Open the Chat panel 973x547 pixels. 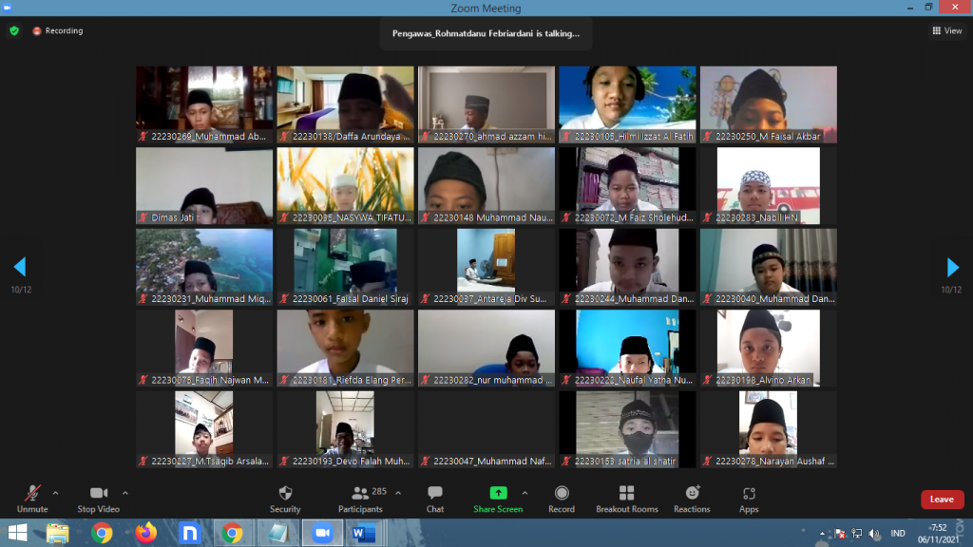[x=435, y=498]
